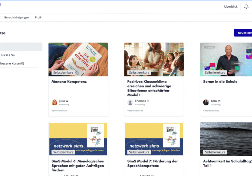252x176 pixels.
Task: Open the Manana-Kompetenz course title
Action: click(69, 81)
